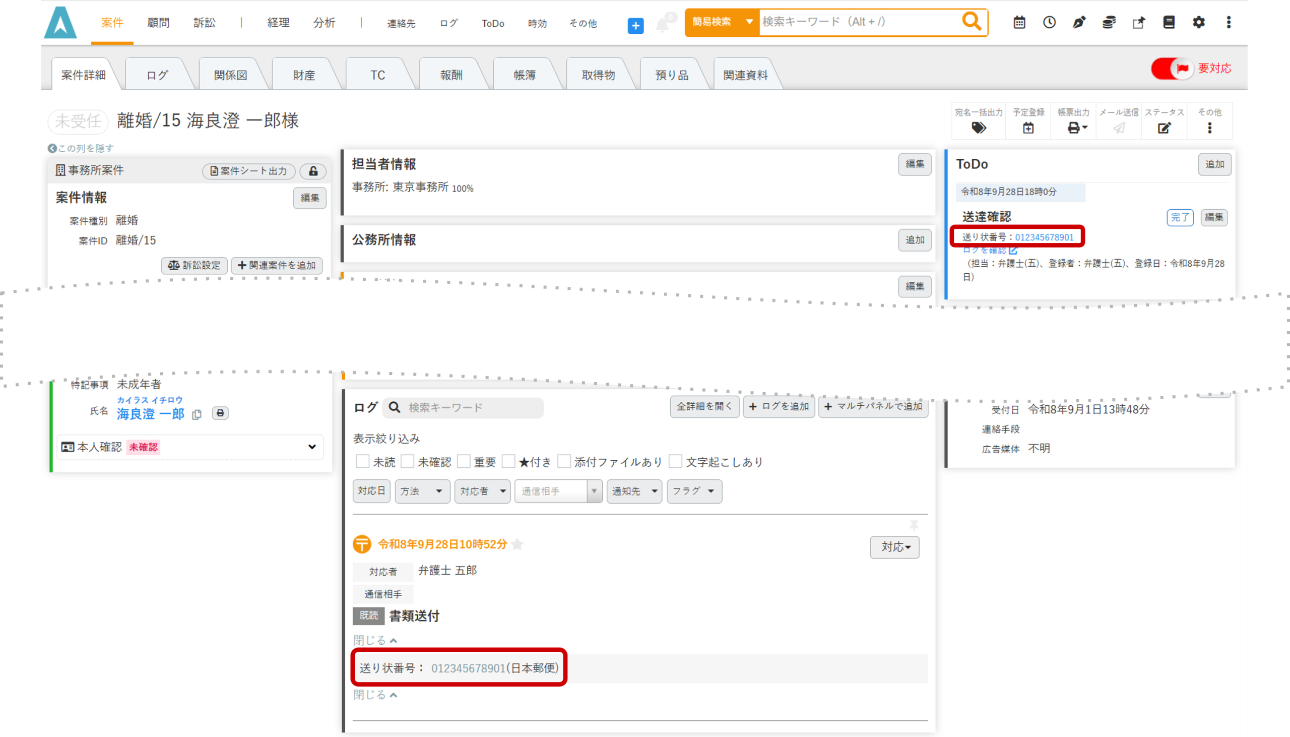This screenshot has width=1290, height=737.
Task: Click the ログを追加 button
Action: 779,406
